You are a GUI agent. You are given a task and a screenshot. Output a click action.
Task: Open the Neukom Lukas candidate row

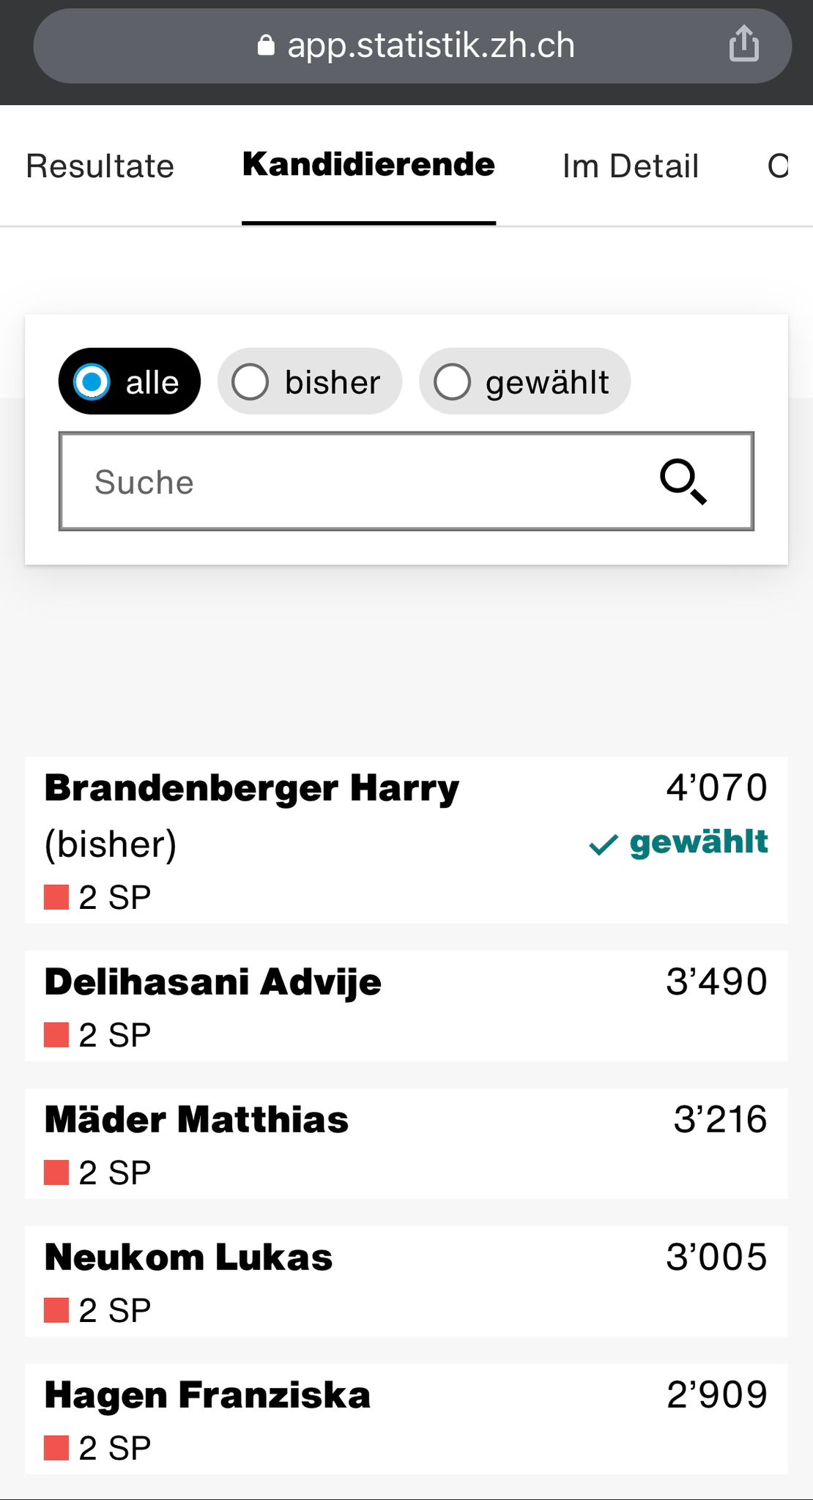point(188,1258)
